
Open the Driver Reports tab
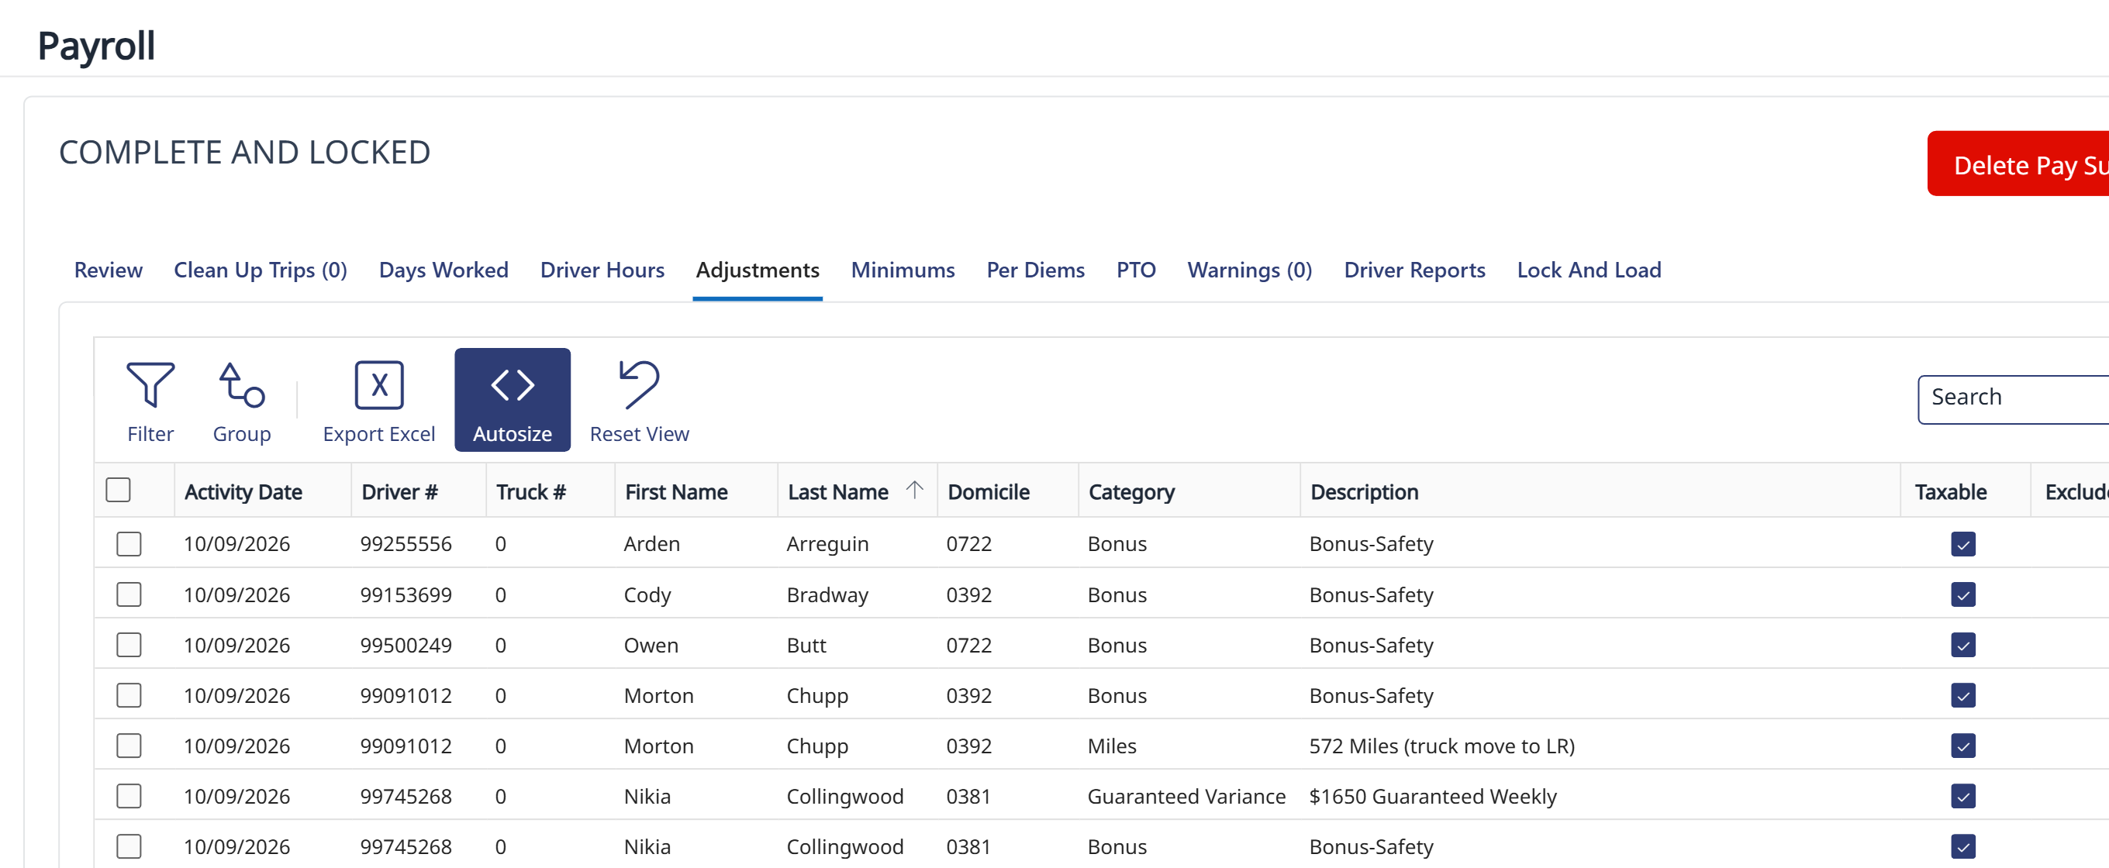(1415, 270)
